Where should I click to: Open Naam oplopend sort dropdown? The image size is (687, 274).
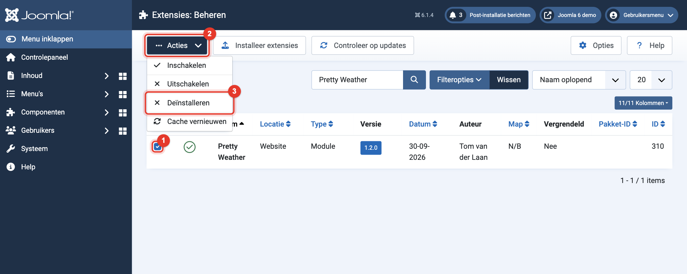coord(579,80)
